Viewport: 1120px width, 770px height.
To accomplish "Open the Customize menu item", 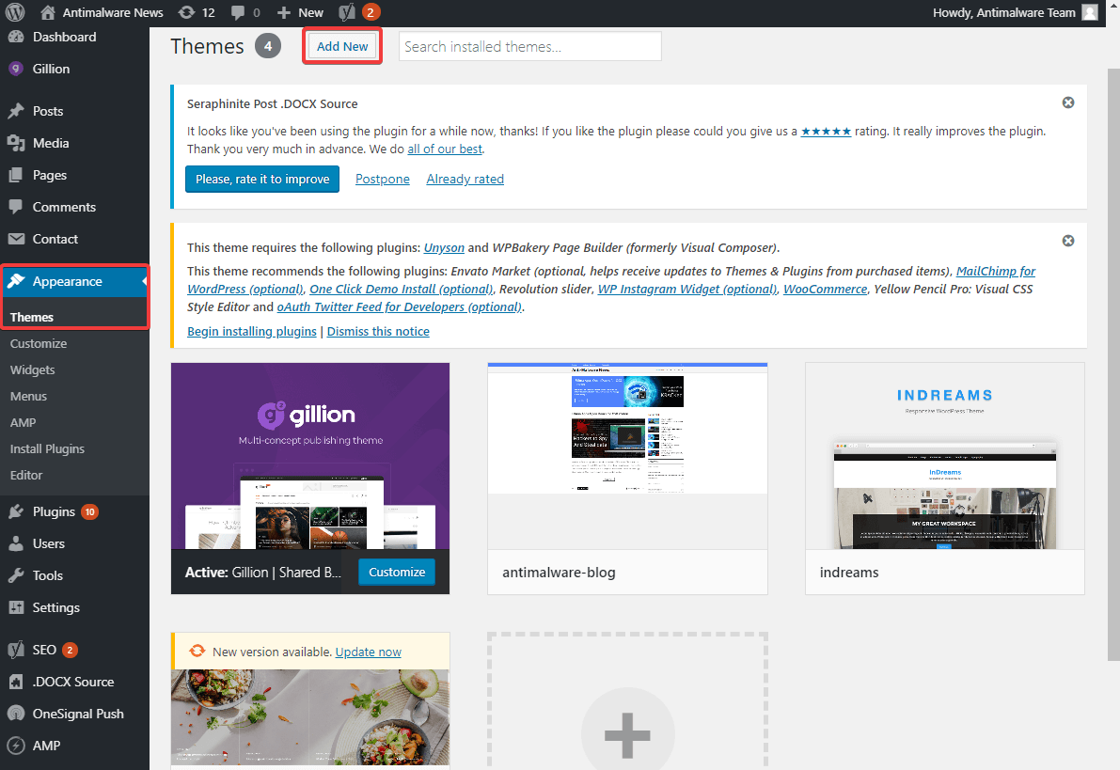I will (x=39, y=343).
